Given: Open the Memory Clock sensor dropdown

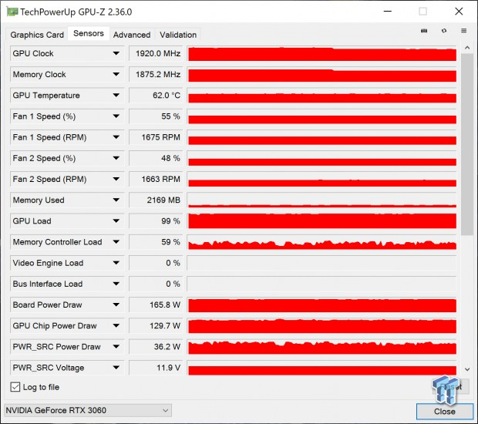Looking at the screenshot, I should (x=116, y=74).
